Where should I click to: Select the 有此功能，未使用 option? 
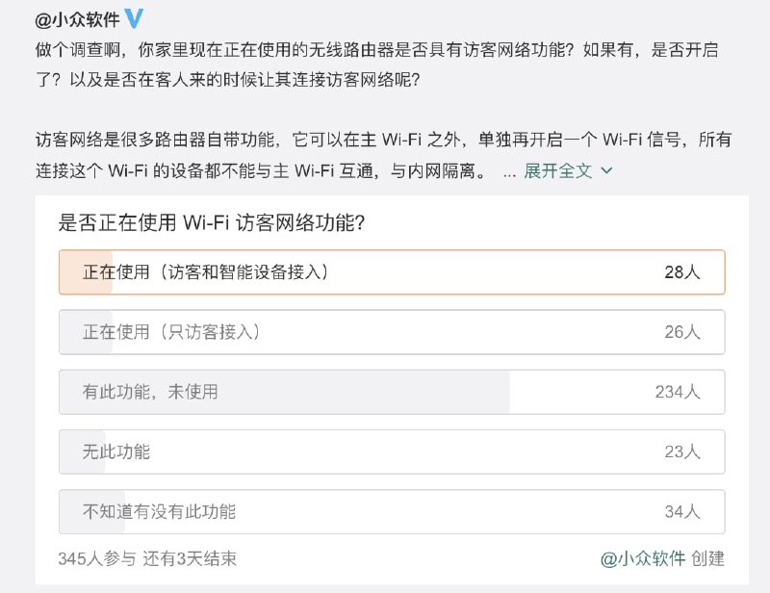(x=385, y=392)
